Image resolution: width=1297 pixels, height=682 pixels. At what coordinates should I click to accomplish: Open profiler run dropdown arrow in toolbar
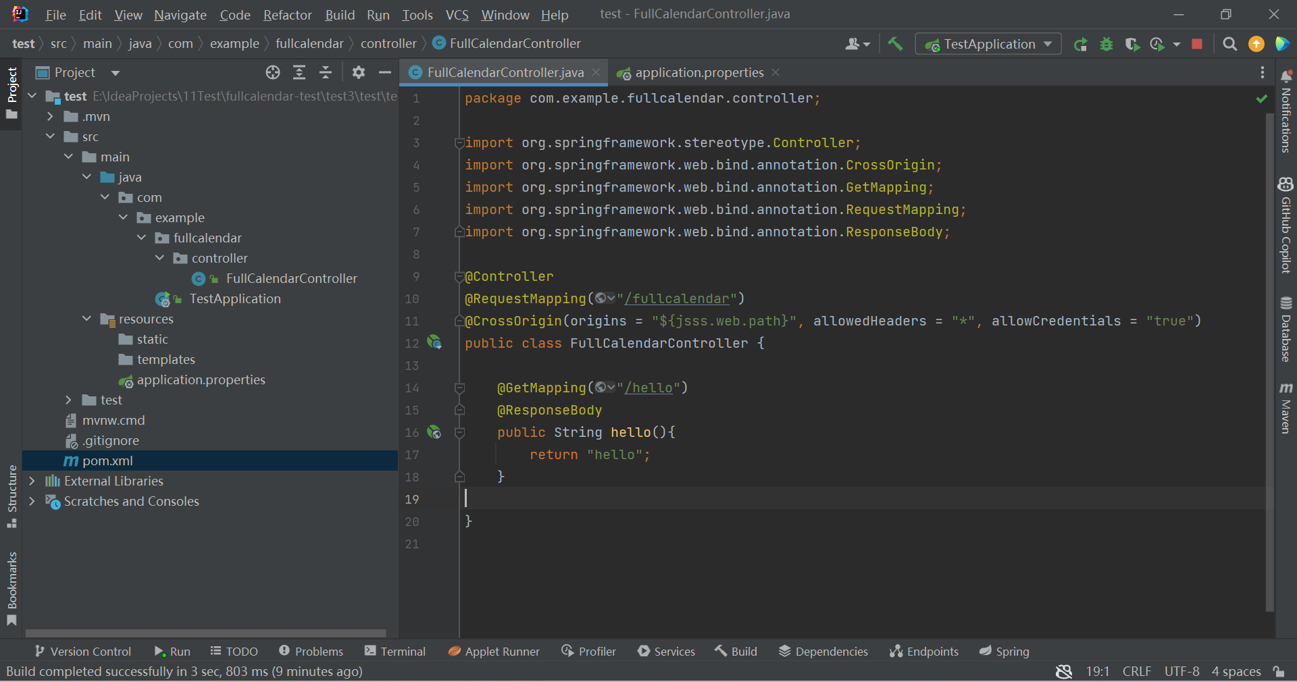click(1177, 45)
